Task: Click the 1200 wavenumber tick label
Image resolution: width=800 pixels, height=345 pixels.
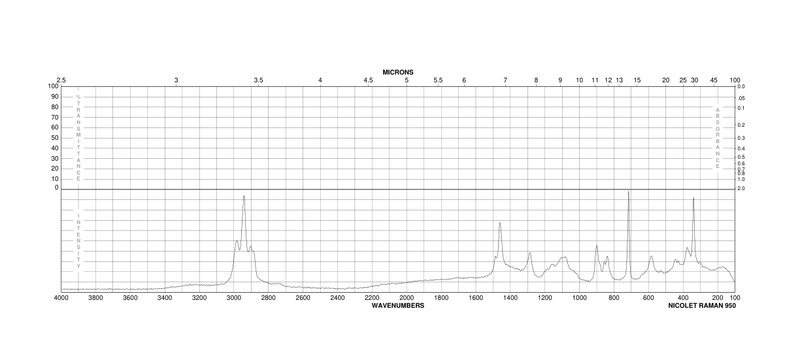Action: 545,298
